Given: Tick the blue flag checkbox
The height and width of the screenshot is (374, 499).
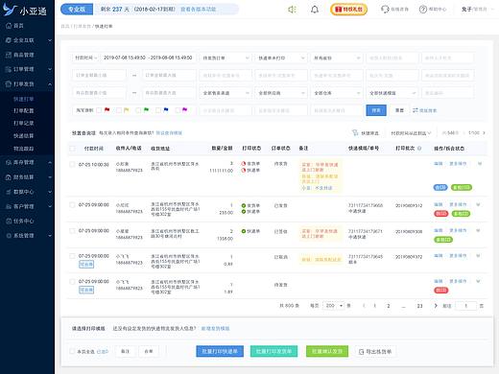Looking at the screenshot, I should click(x=158, y=110).
